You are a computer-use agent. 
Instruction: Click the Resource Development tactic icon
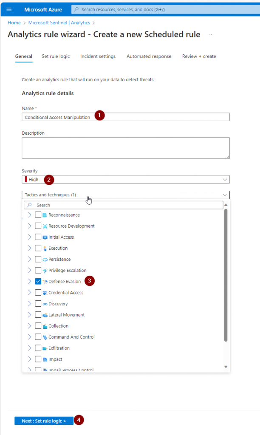point(45,226)
